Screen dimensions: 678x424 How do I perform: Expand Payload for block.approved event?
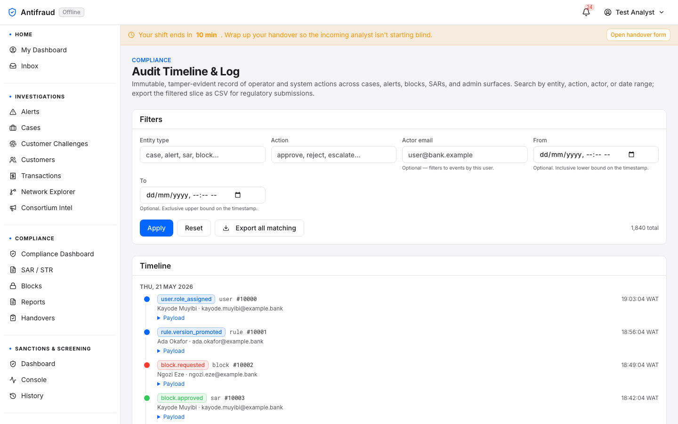pos(171,417)
